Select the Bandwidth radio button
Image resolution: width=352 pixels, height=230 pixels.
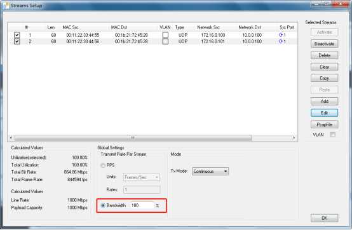(x=103, y=205)
